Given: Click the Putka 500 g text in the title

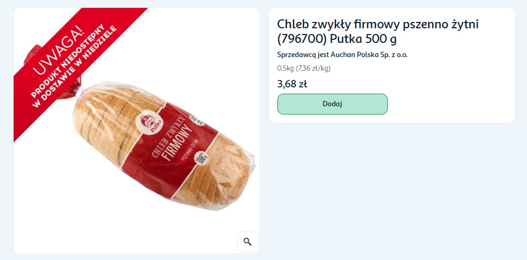Looking at the screenshot, I should (x=363, y=39).
